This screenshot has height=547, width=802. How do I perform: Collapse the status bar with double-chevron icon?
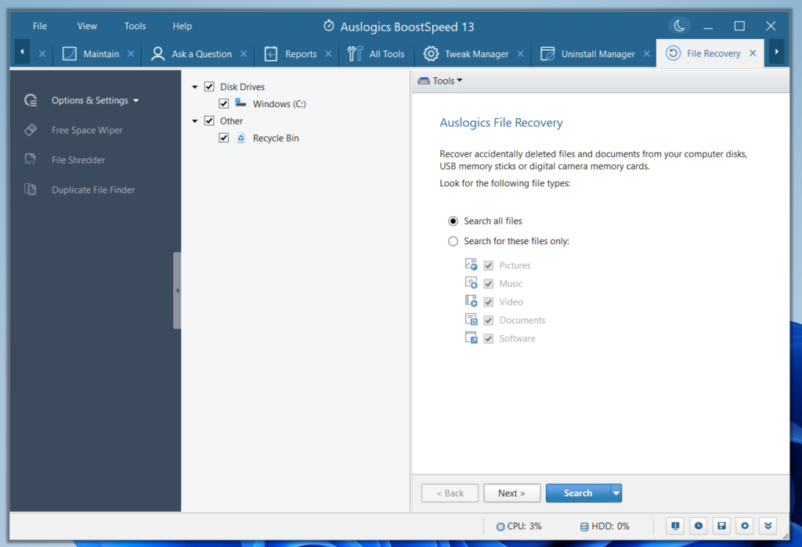click(x=768, y=526)
